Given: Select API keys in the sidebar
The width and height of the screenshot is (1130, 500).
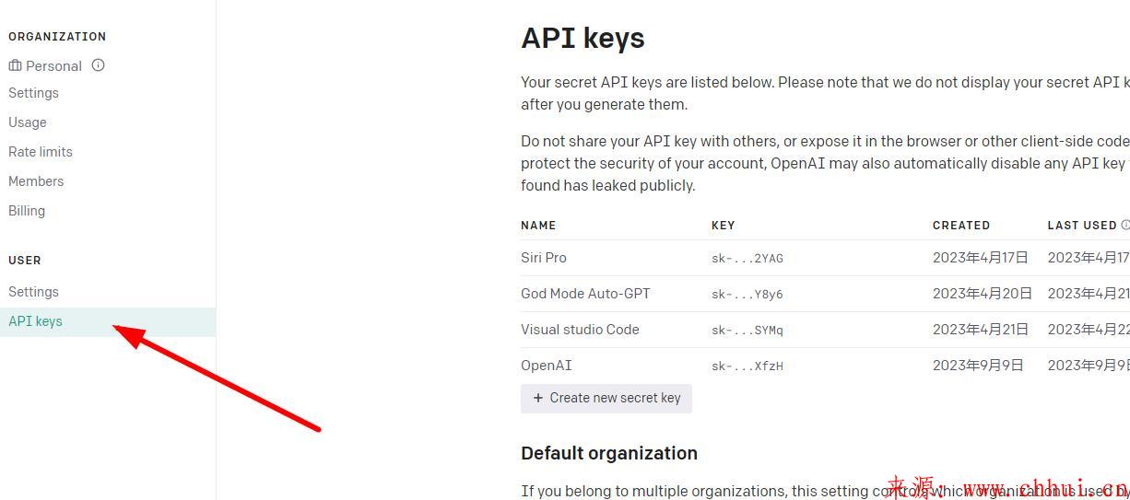Looking at the screenshot, I should click(108, 321).
